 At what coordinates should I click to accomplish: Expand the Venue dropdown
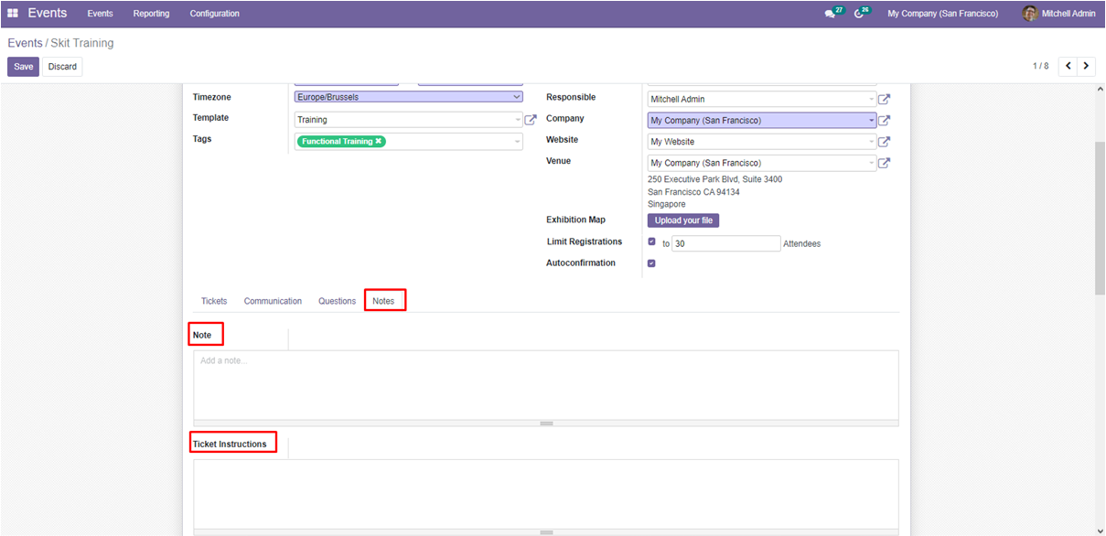pos(871,163)
